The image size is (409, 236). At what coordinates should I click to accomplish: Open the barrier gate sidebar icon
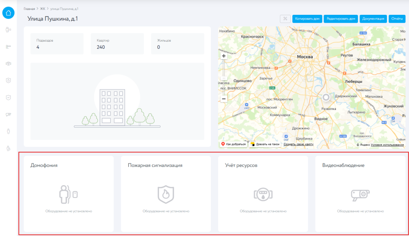[8, 46]
